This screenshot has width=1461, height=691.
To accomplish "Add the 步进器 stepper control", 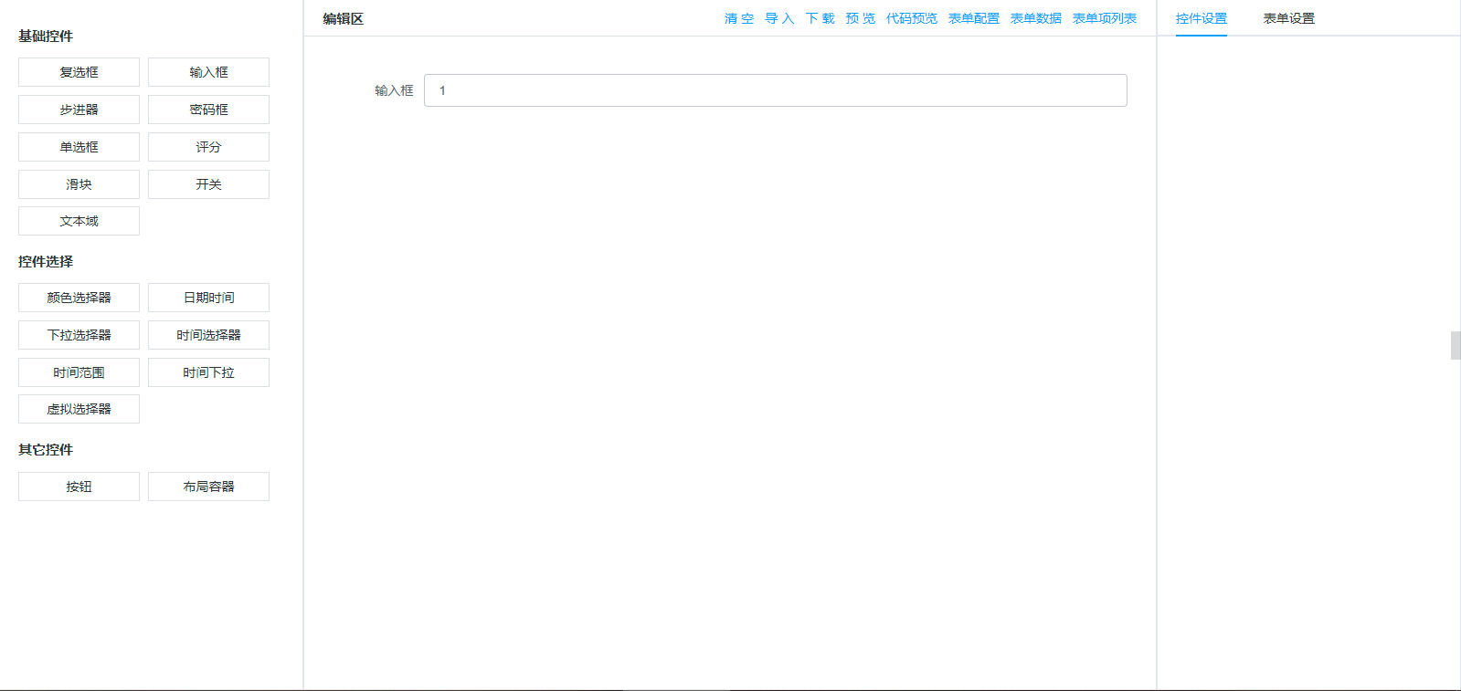I will point(79,110).
